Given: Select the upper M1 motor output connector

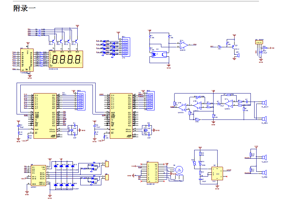Looking at the screenshot, I should point(106,164).
